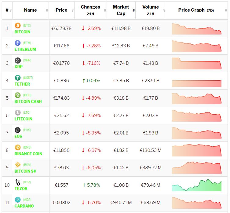Click the Tezos logo icon

(18, 182)
